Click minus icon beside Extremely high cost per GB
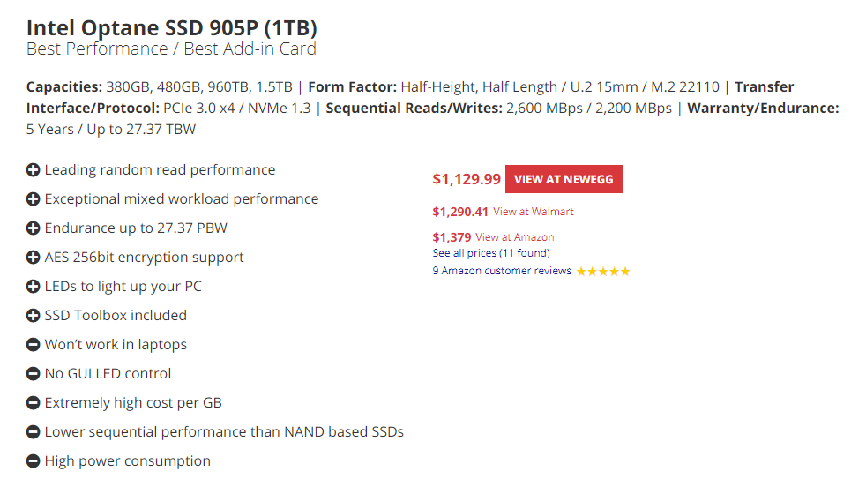This screenshot has height=479, width=866. [x=34, y=403]
